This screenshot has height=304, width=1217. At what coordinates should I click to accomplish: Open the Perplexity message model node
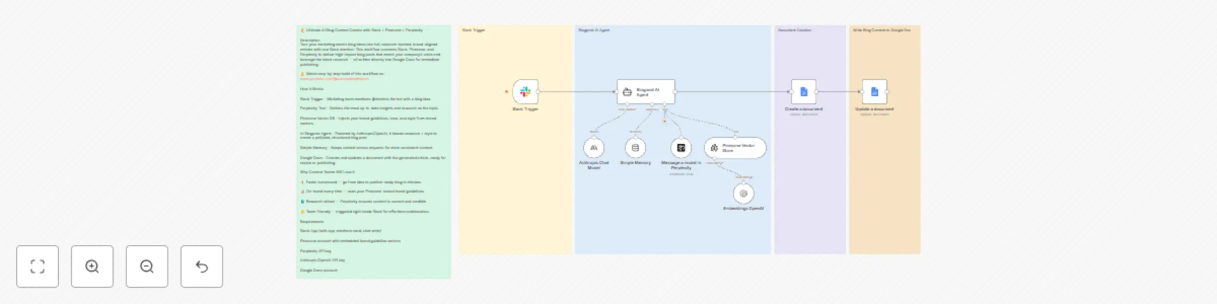click(681, 147)
